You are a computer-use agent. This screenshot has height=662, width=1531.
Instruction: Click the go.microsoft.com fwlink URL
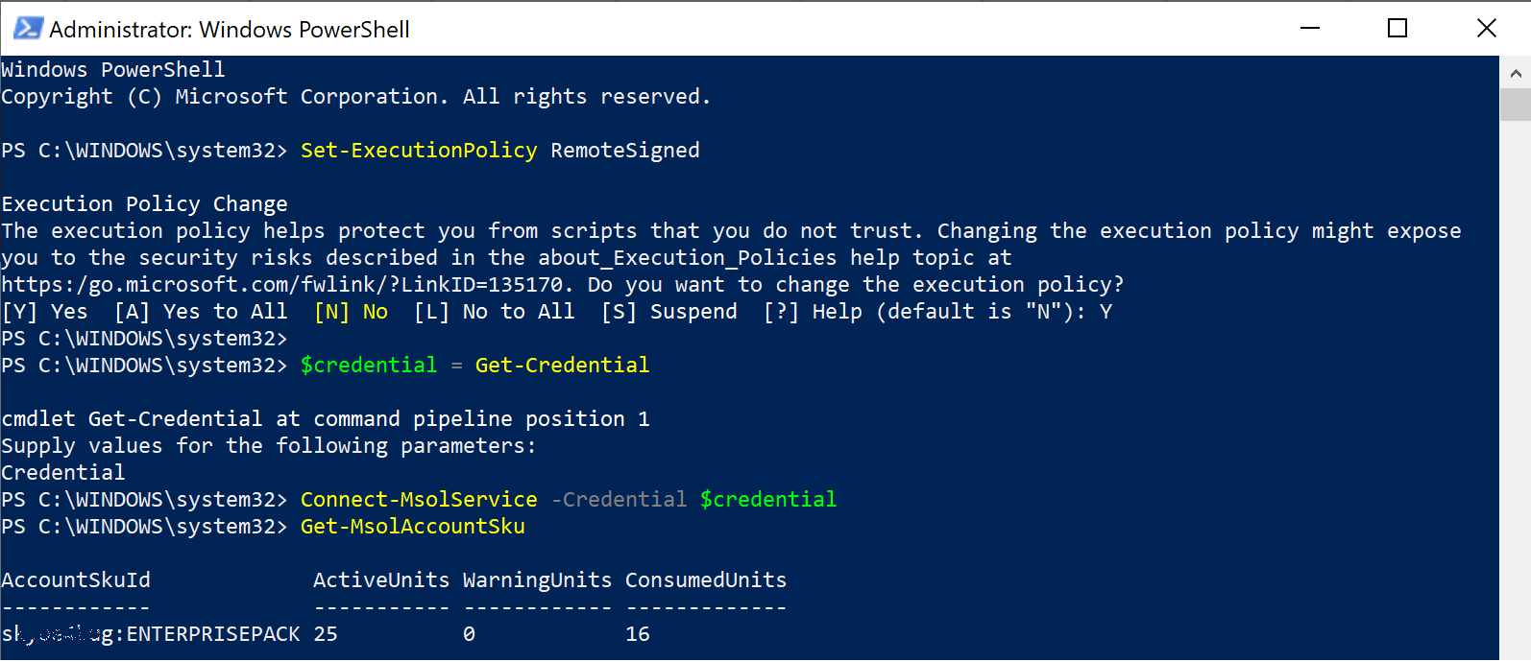coord(286,285)
